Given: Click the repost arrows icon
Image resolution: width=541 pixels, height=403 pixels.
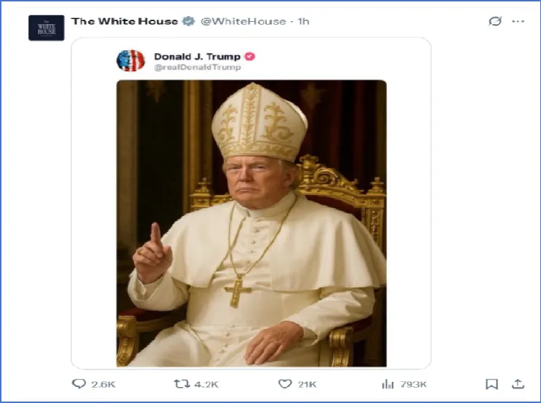Looking at the screenshot, I should (x=182, y=383).
